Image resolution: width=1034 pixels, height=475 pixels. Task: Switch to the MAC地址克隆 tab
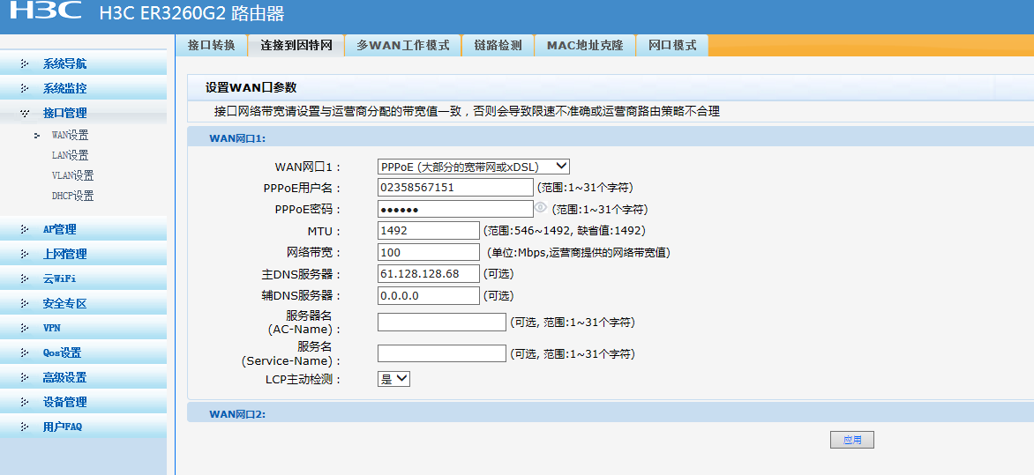pyautogui.click(x=585, y=46)
